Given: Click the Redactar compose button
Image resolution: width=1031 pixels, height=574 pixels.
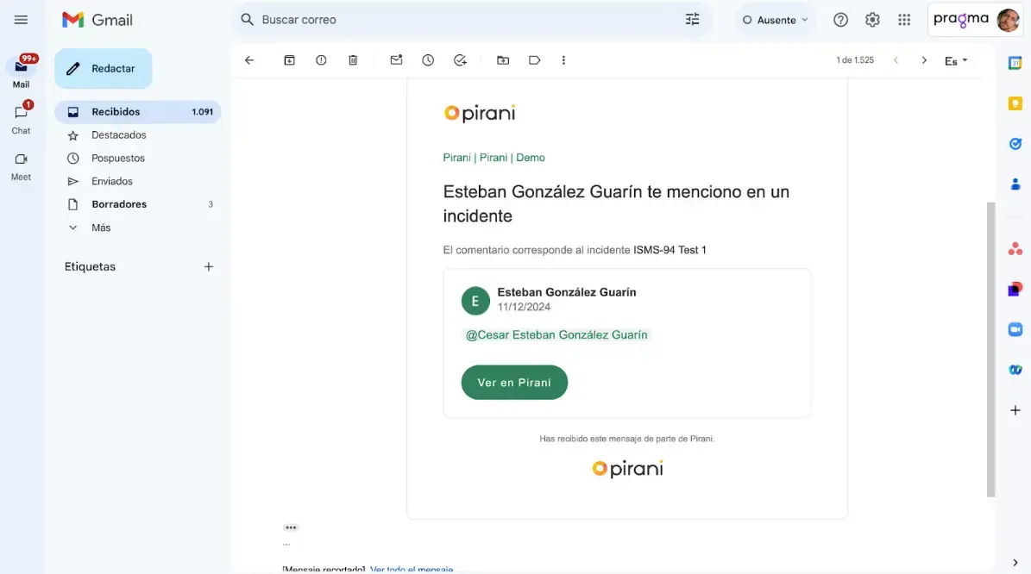Looking at the screenshot, I should click(104, 69).
